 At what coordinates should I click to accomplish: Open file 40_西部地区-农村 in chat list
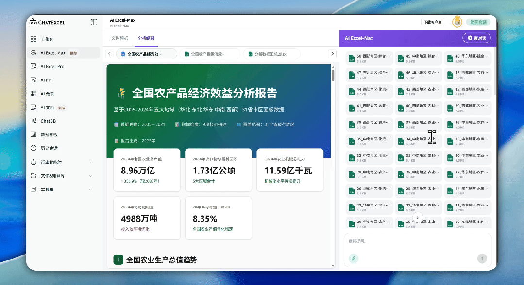(x=419, y=108)
